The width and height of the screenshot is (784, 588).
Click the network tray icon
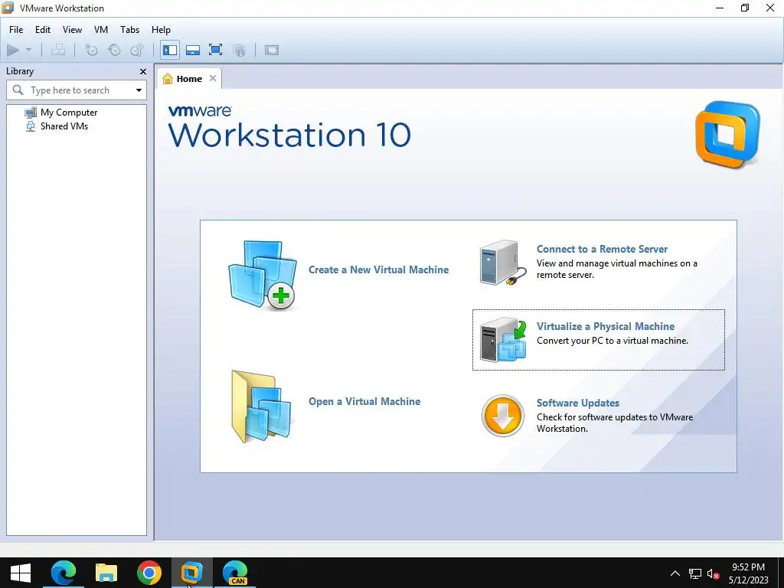click(695, 573)
